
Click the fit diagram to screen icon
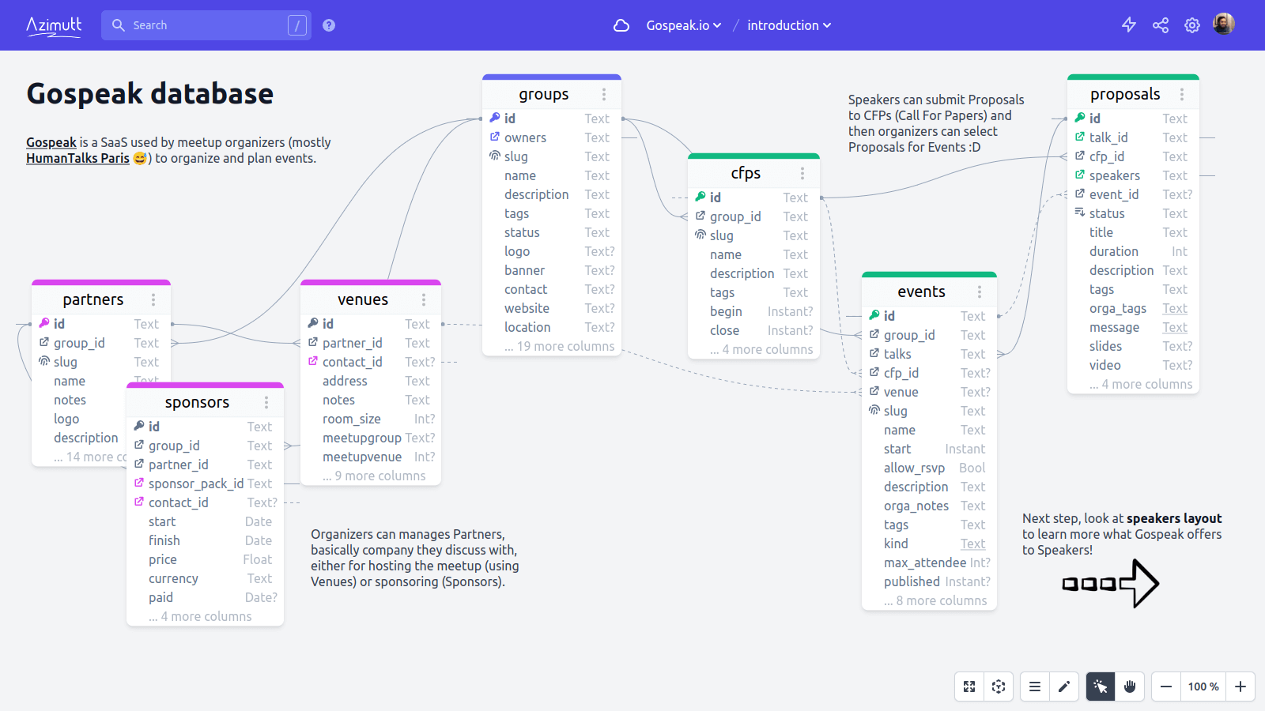969,687
